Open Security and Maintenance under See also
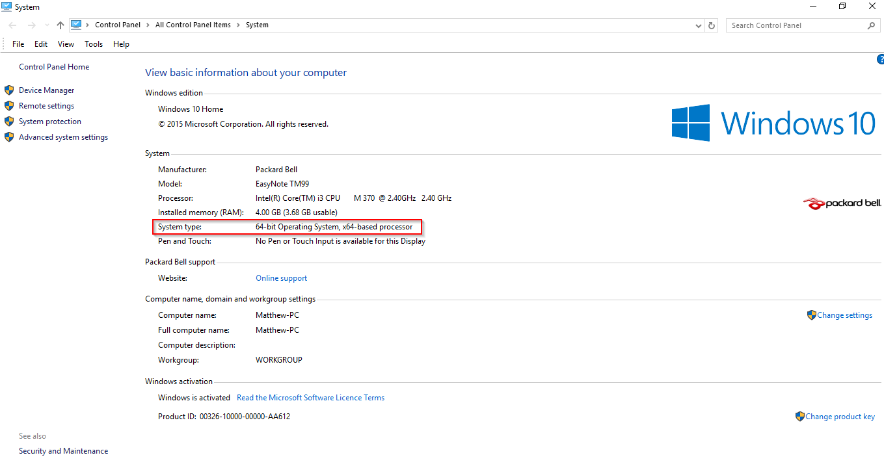 point(63,451)
